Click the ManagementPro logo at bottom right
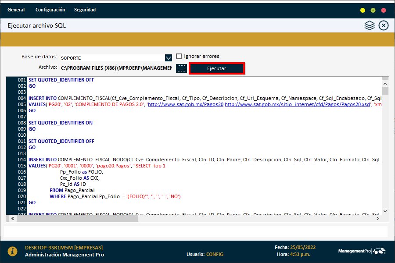The image size is (395, 263). click(362, 251)
